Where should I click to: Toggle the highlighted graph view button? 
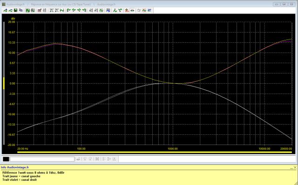pos(28,10)
